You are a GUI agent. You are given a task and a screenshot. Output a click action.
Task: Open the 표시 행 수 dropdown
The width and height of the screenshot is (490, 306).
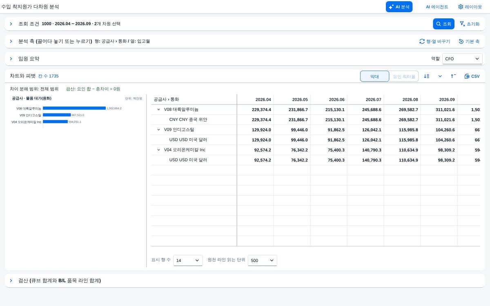188,260
